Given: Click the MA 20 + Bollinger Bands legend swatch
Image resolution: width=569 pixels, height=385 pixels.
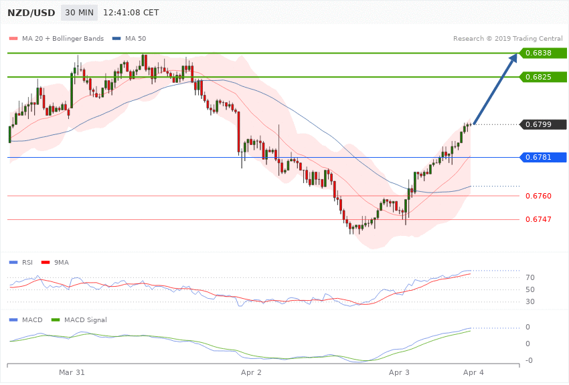Looking at the screenshot, I should [x=13, y=38].
